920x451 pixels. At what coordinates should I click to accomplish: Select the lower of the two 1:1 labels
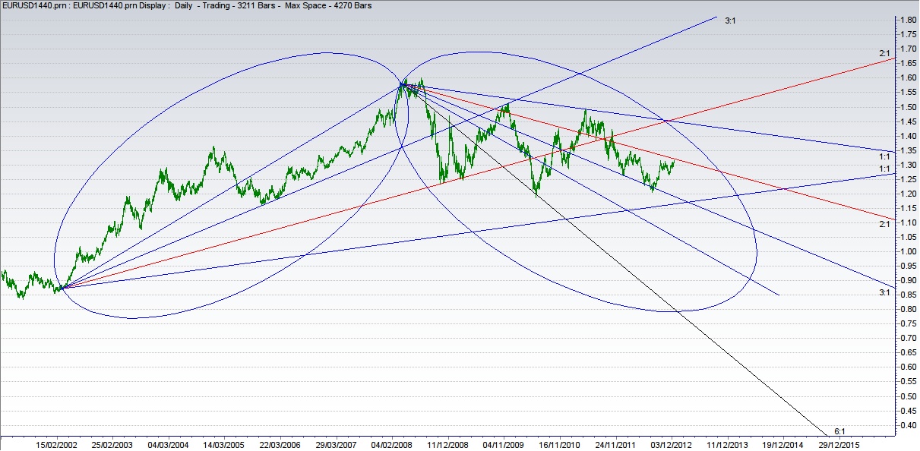click(x=884, y=169)
